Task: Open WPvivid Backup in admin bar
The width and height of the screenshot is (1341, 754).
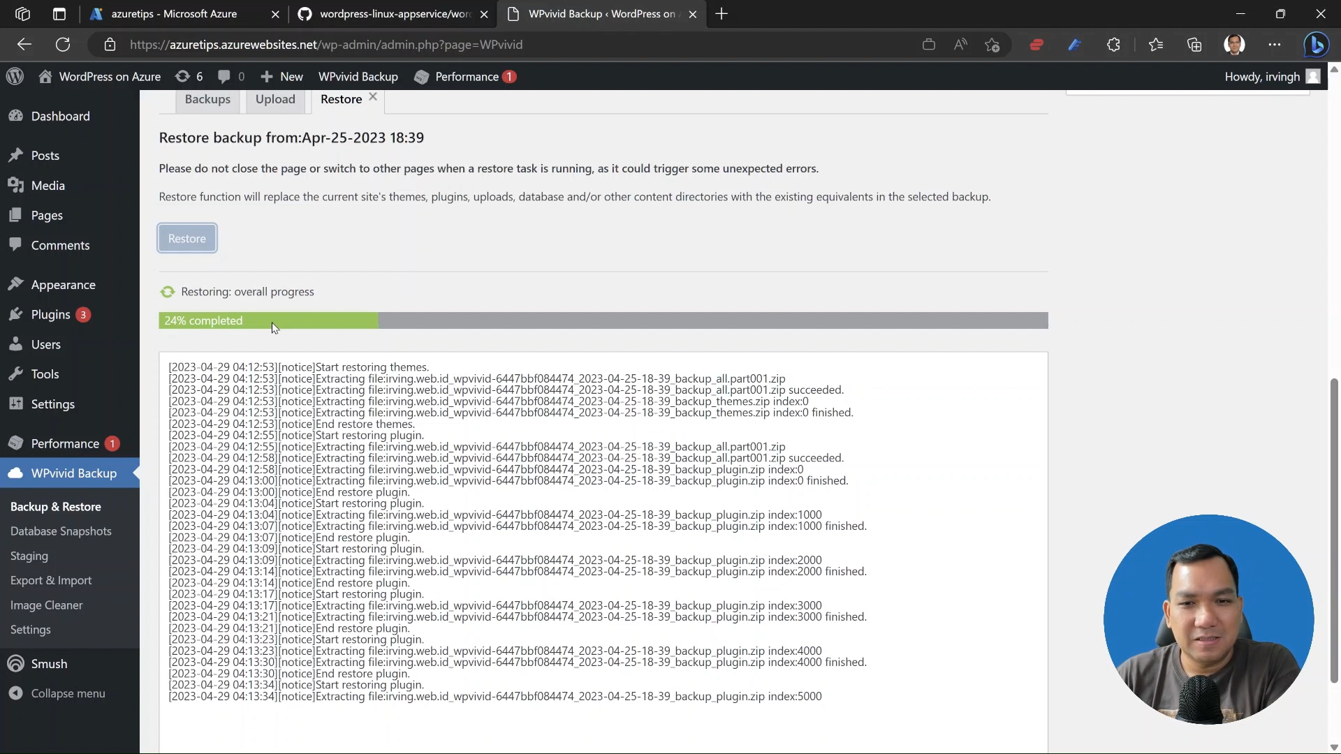Action: 358,76
